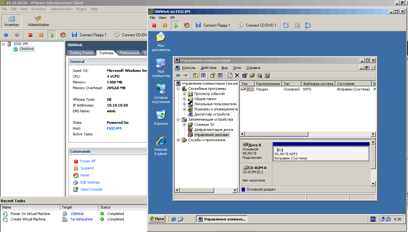Open VM menu in OldWin6 console window
The width and height of the screenshot is (408, 232).
tap(172, 18)
